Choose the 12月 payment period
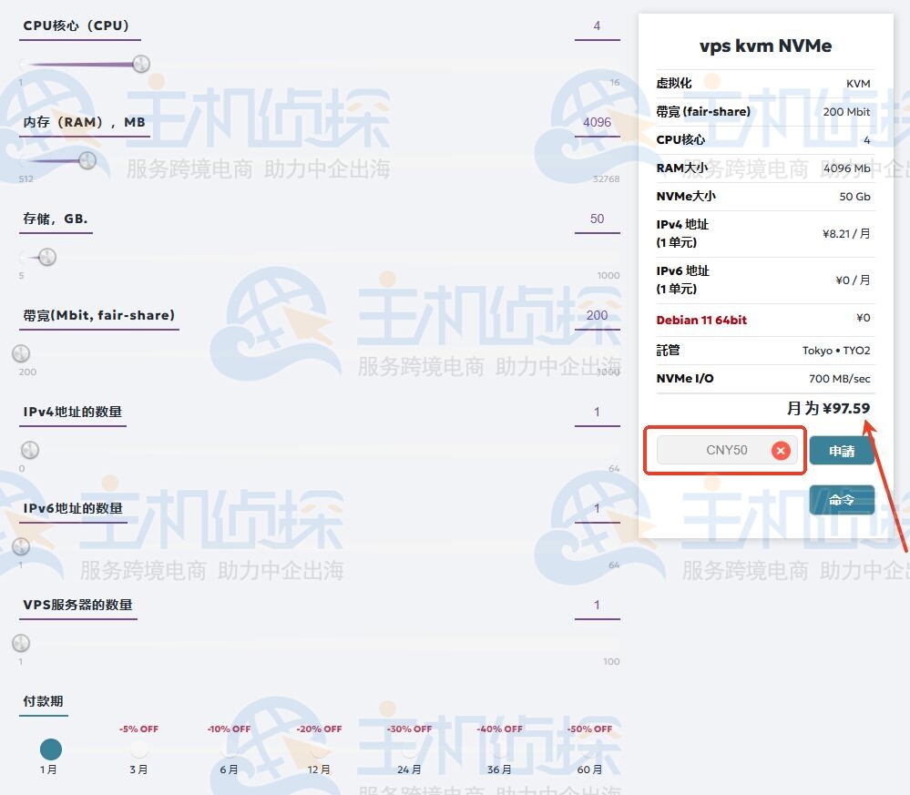 coord(319,749)
